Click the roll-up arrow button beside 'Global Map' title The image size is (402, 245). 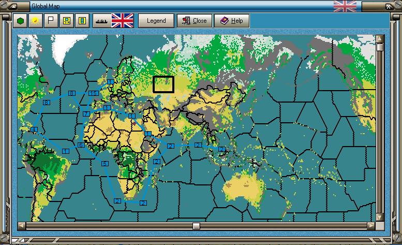pyautogui.click(x=12, y=6)
